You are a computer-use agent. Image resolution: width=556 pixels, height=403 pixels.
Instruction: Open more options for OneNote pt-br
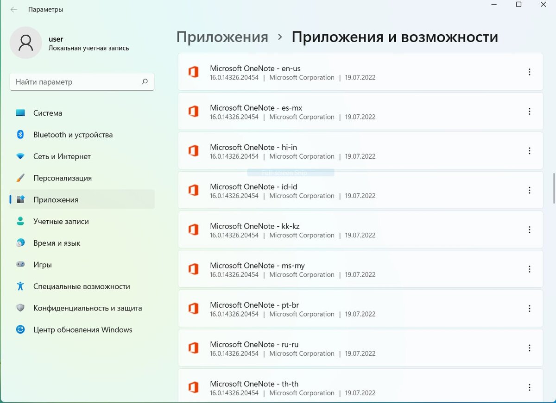point(530,309)
